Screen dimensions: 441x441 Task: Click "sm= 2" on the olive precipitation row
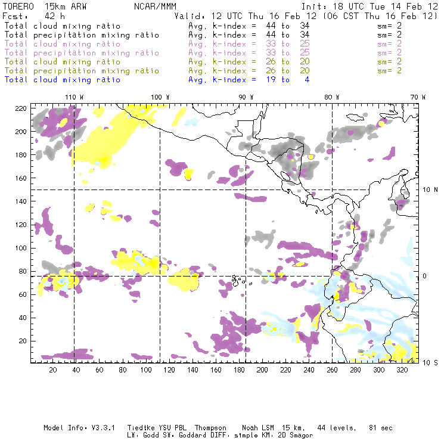(x=390, y=70)
